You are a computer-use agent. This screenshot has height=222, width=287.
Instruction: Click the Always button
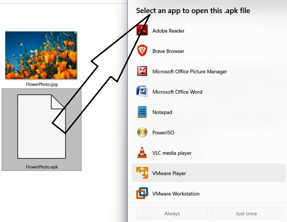pyautogui.click(x=172, y=213)
